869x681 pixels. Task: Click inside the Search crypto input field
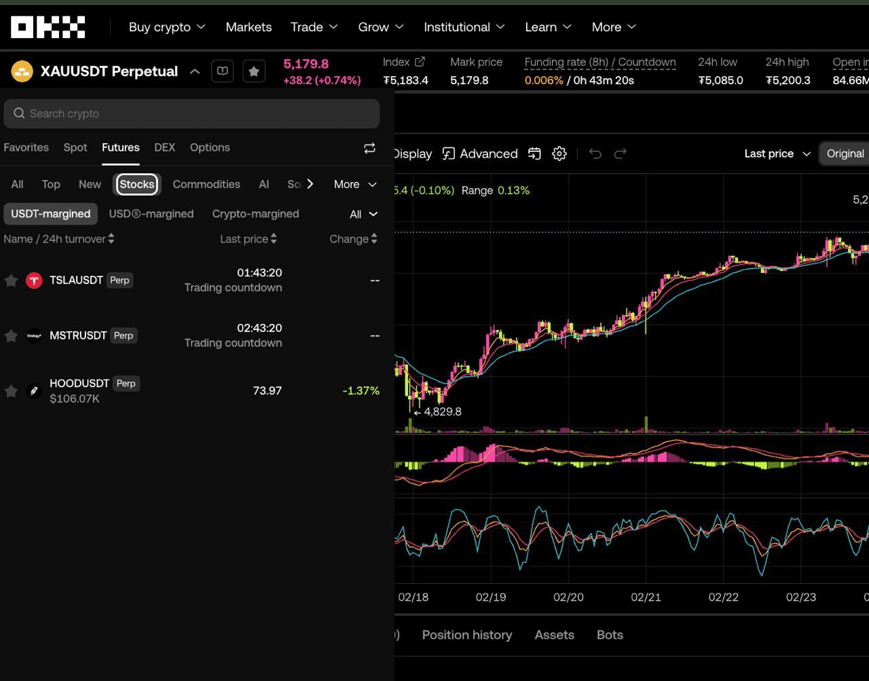[136, 113]
